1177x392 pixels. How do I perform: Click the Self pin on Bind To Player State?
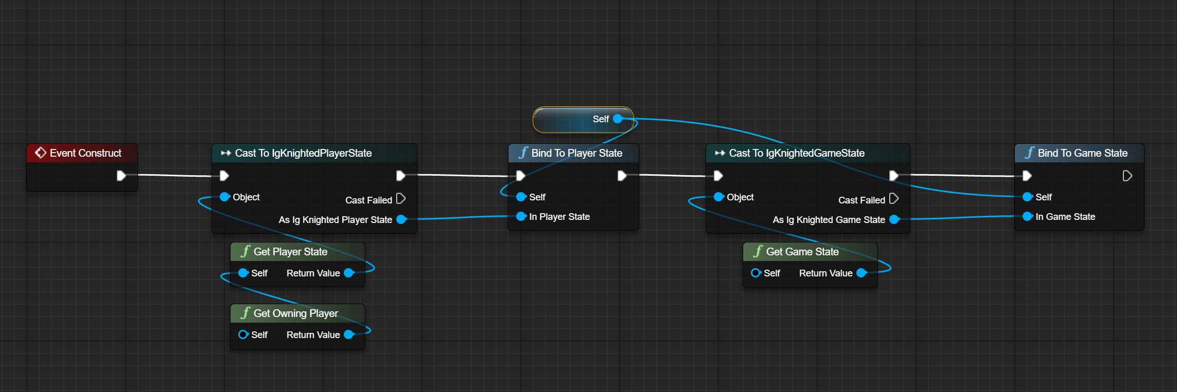pyautogui.click(x=521, y=197)
